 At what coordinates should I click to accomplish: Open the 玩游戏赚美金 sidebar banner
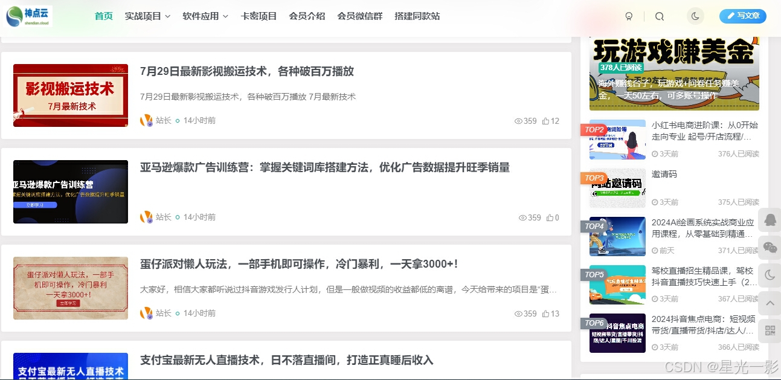click(674, 72)
